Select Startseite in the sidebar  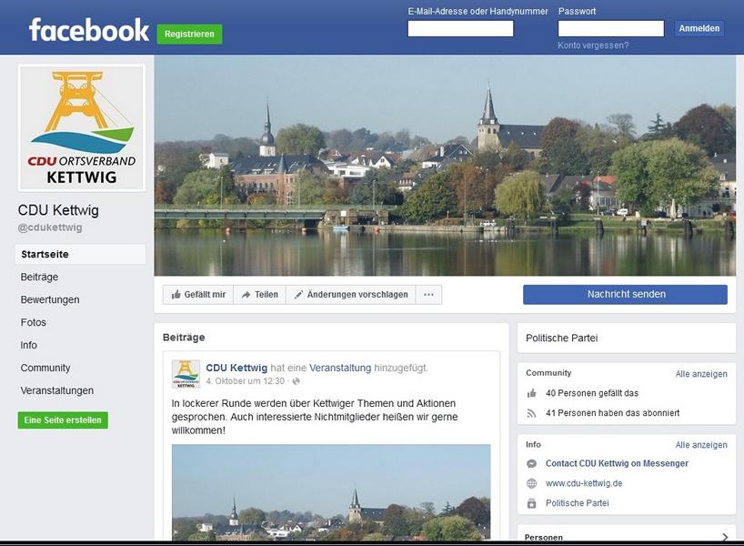coord(81,254)
